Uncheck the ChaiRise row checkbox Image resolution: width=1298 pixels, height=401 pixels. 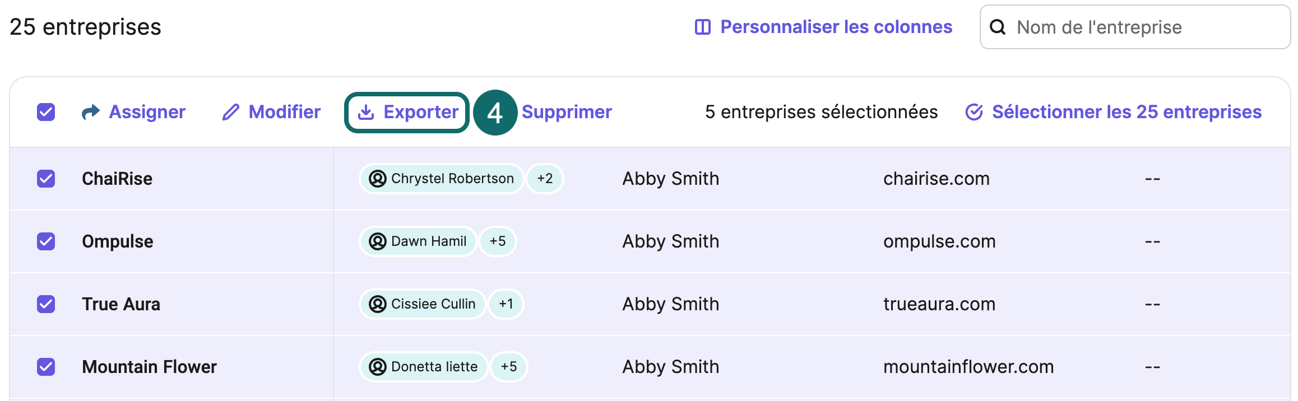pos(46,179)
